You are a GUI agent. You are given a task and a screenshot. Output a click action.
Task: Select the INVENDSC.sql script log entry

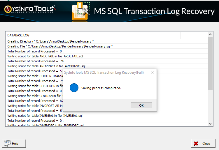point(45,125)
